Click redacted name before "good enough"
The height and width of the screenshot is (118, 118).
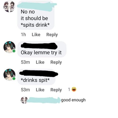[44, 100]
